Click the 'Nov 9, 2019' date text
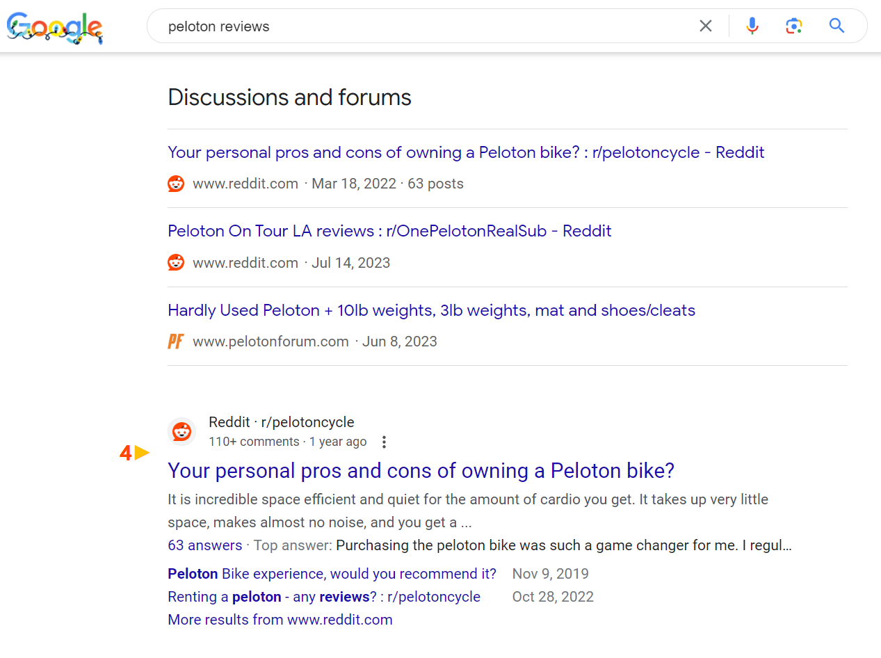This screenshot has width=881, height=658. point(551,574)
